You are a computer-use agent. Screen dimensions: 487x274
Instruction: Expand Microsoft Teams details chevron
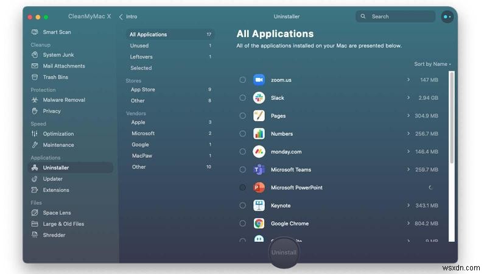pyautogui.click(x=408, y=170)
